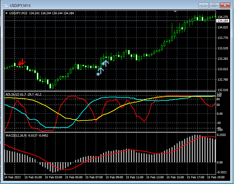Click the 15 Feb 13:00 time axis label
The image size is (234, 184).
[155, 177]
